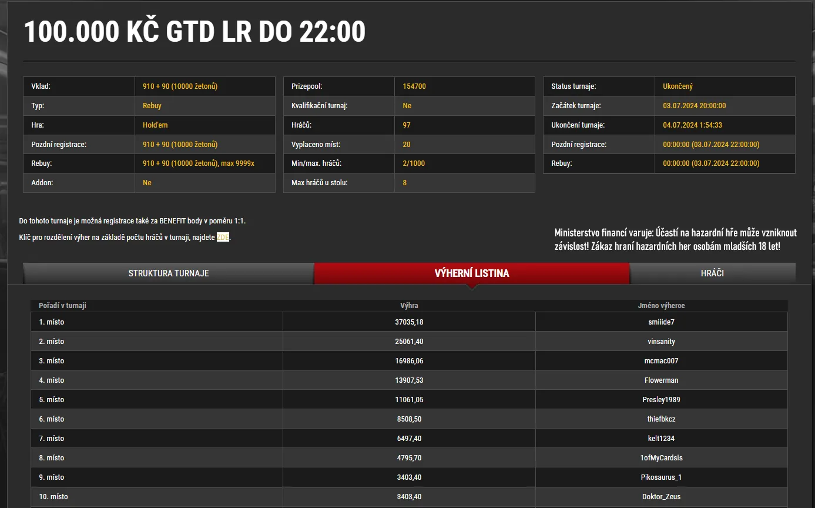This screenshot has height=508, width=815.
Task: Select the tournament title 100.000 KČ GTD
Action: pos(194,31)
